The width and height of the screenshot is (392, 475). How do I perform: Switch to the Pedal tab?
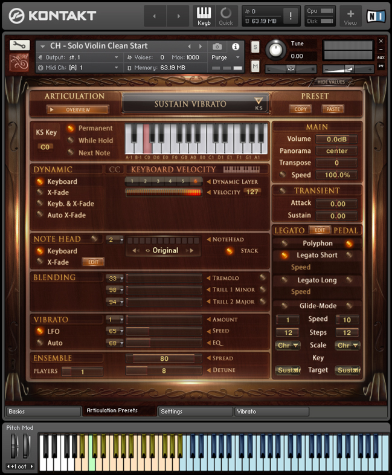[x=345, y=230]
